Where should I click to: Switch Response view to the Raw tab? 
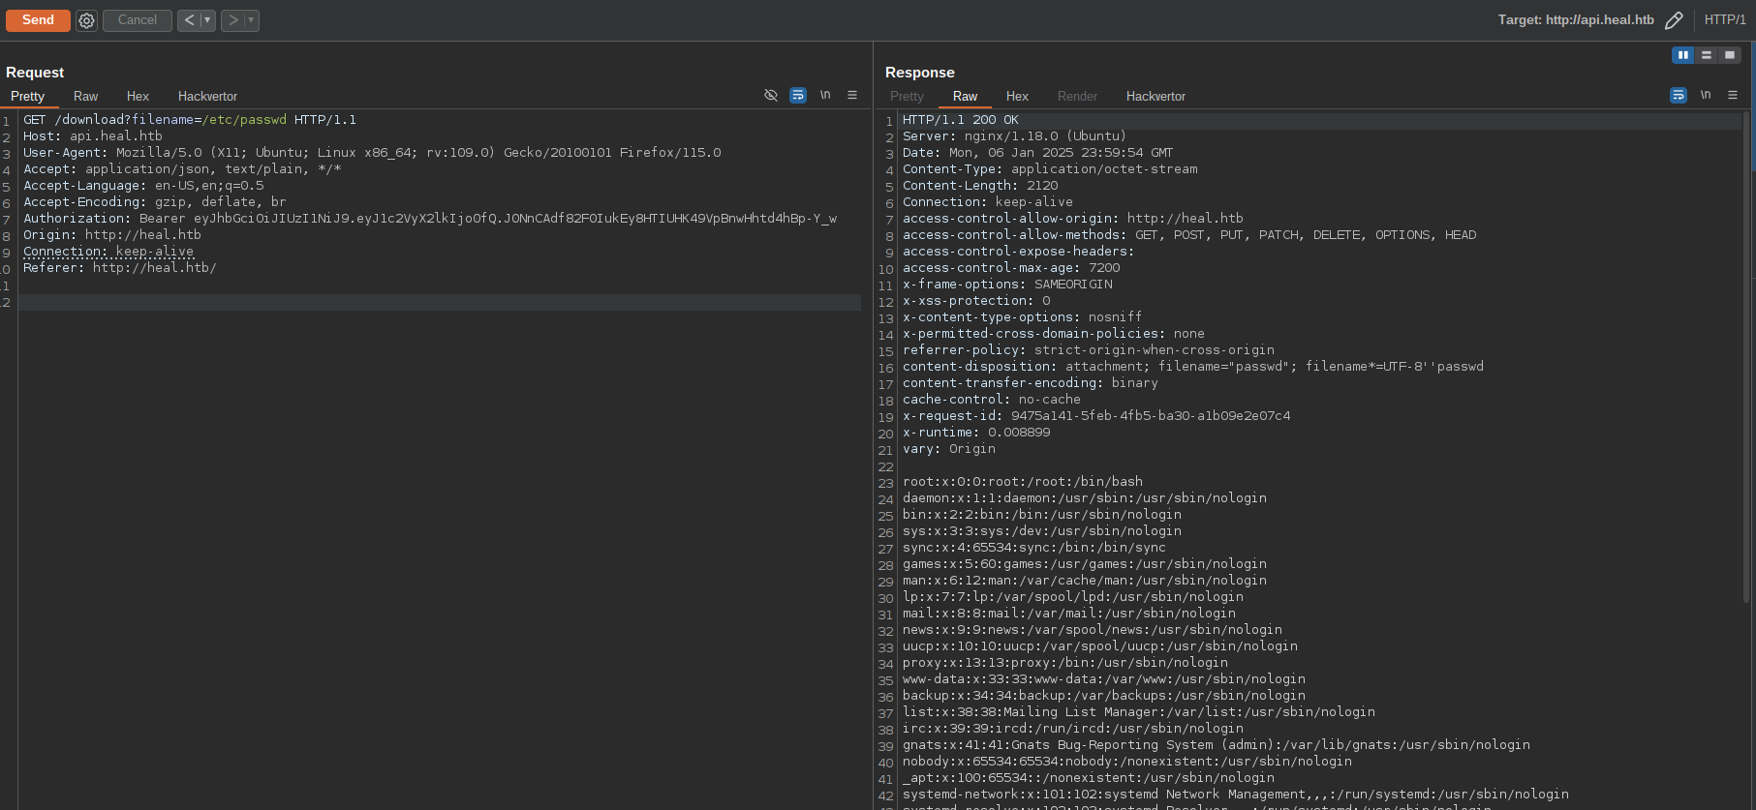coord(965,97)
